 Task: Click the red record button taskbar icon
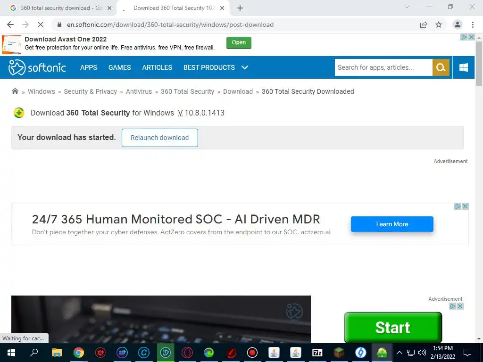(252, 353)
